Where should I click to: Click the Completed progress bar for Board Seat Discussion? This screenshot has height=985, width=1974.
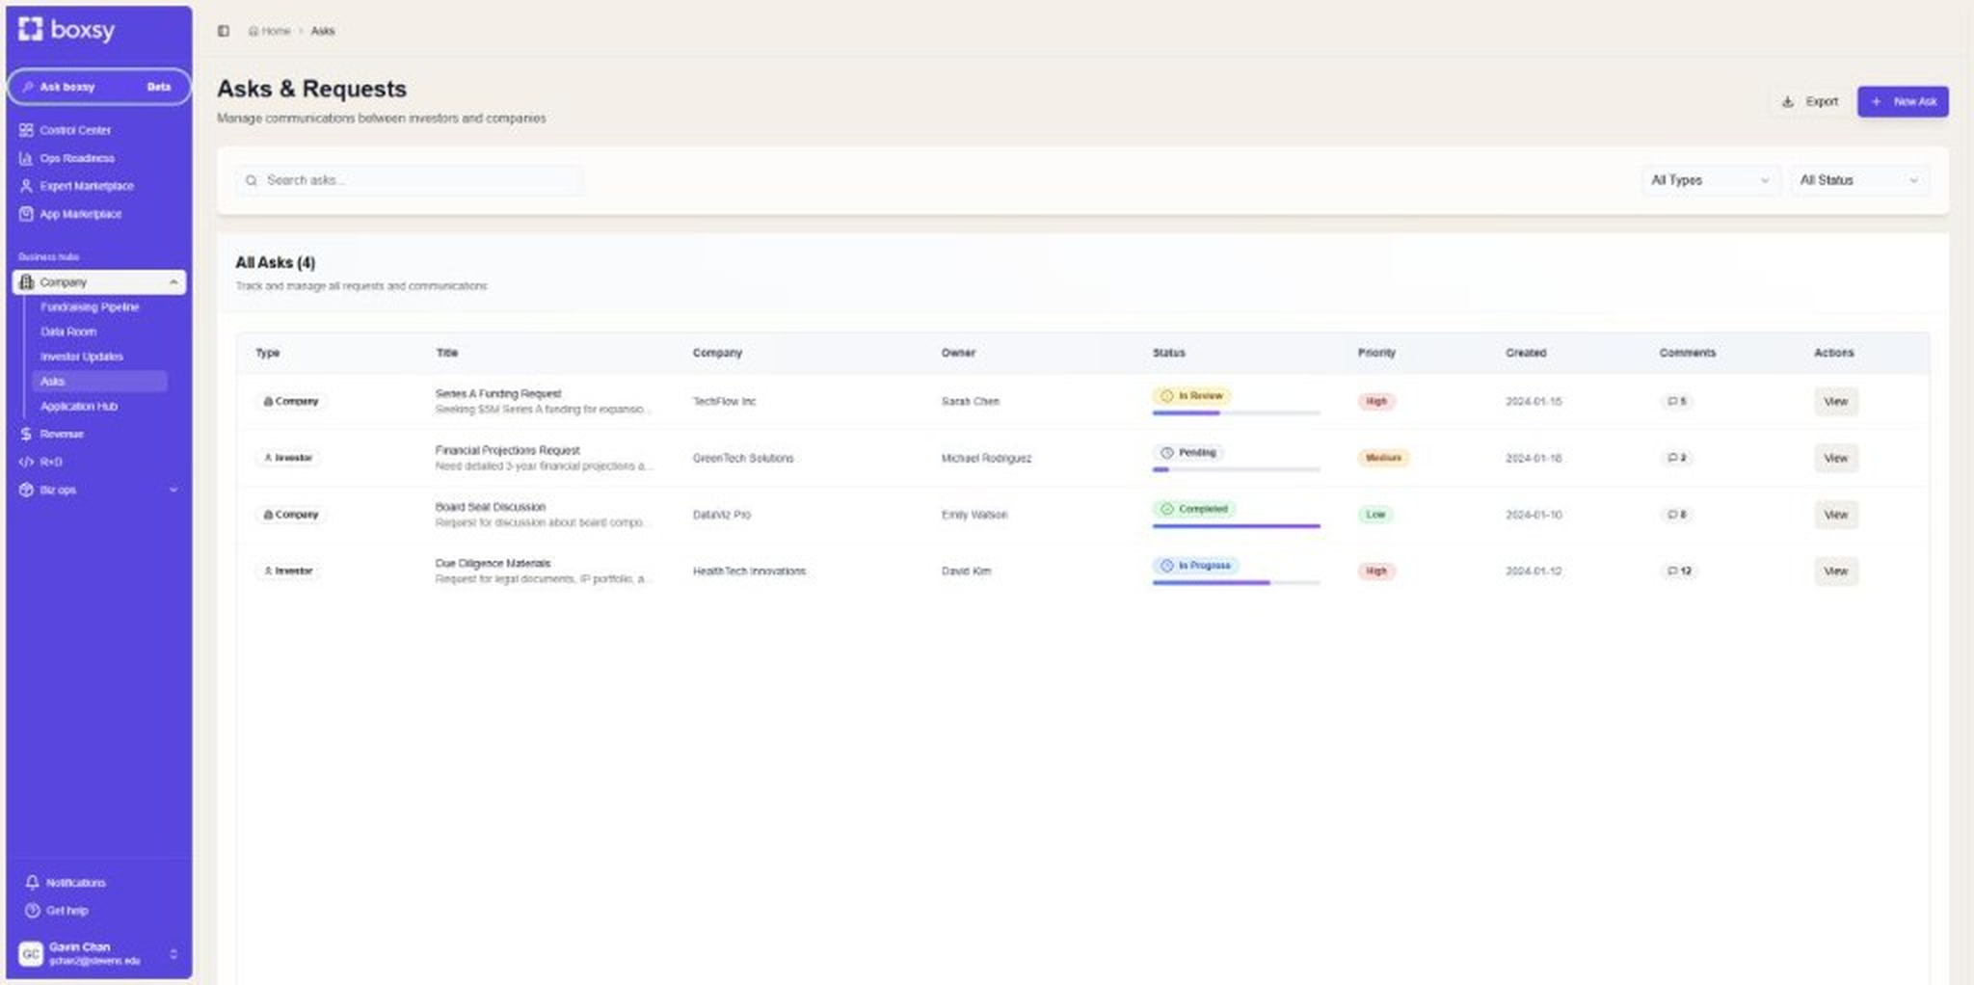click(x=1235, y=525)
